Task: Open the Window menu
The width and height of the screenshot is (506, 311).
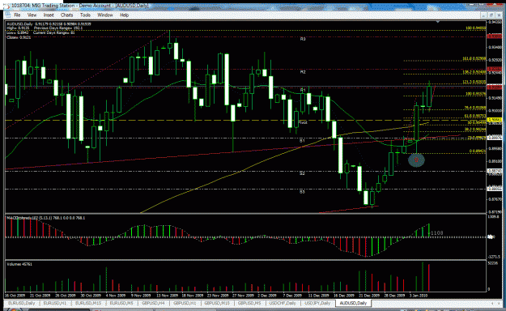Action: pyautogui.click(x=105, y=15)
